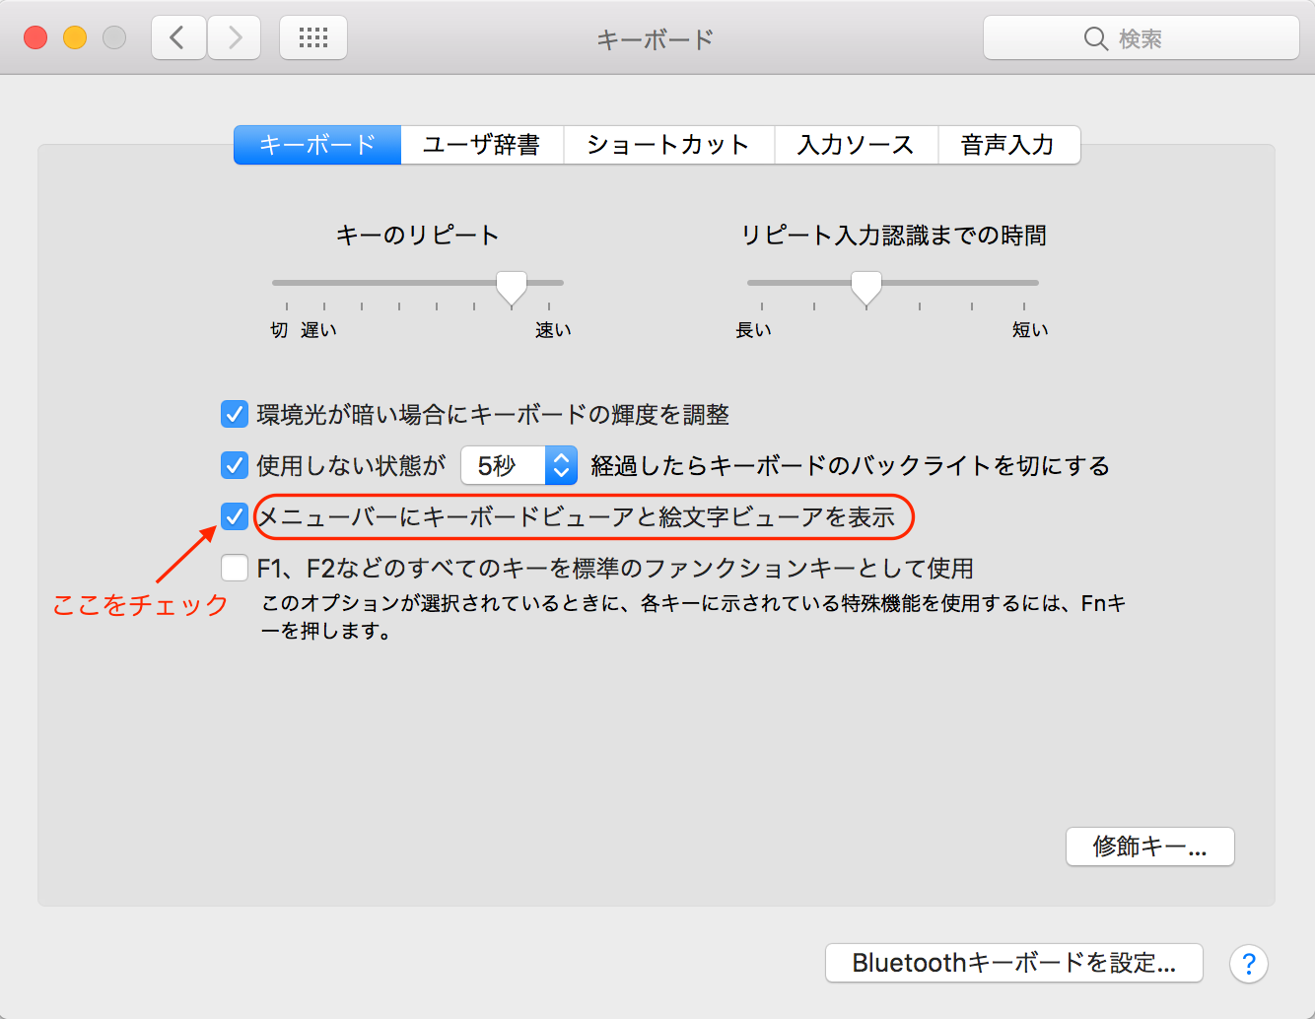This screenshot has width=1315, height=1019.
Task: Click the 修飾キー... button
Action: click(1150, 847)
